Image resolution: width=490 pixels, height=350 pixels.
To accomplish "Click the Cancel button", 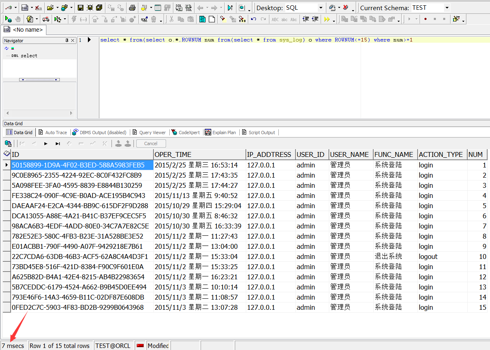I will pyautogui.click(x=151, y=143).
